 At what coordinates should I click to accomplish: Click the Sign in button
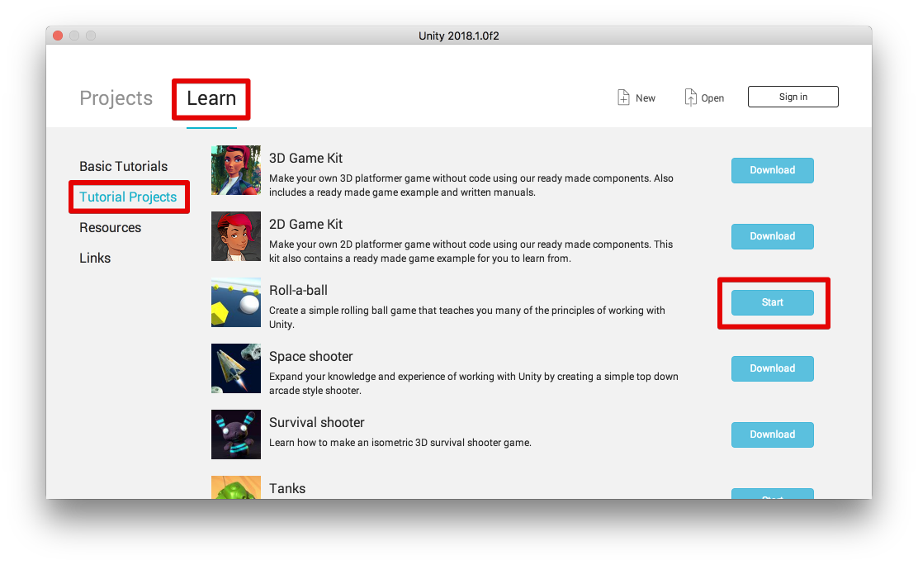click(x=793, y=97)
